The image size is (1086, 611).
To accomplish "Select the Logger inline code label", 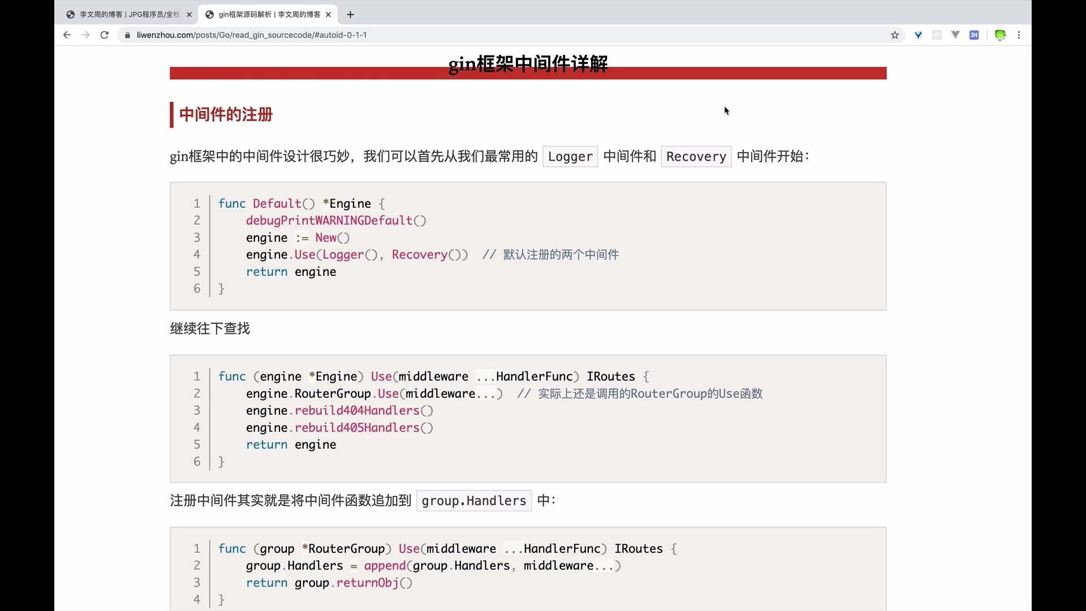I will (570, 157).
